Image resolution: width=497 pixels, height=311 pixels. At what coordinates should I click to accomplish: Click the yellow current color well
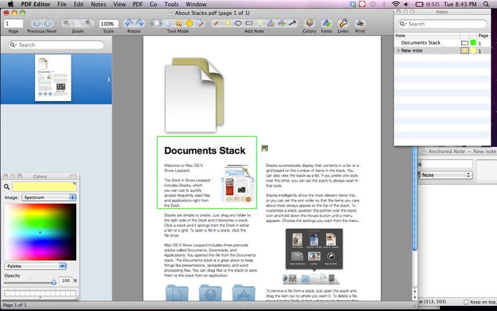[44, 187]
